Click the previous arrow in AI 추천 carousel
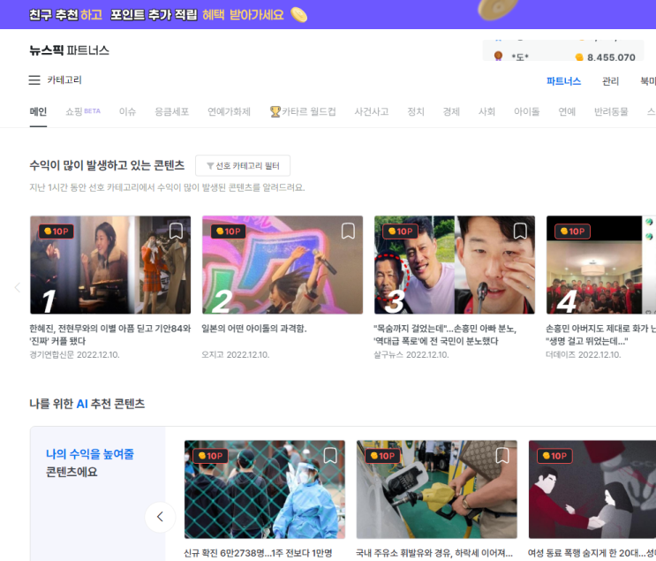The height and width of the screenshot is (561, 656). point(160,517)
